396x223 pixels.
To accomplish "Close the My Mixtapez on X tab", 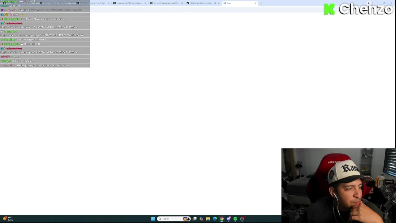I will click(108, 3).
